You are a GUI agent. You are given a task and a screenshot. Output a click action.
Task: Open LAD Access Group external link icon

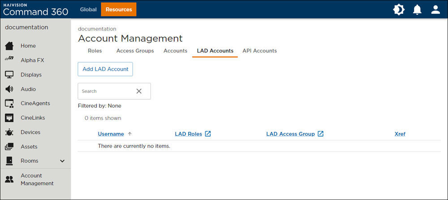tap(321, 134)
